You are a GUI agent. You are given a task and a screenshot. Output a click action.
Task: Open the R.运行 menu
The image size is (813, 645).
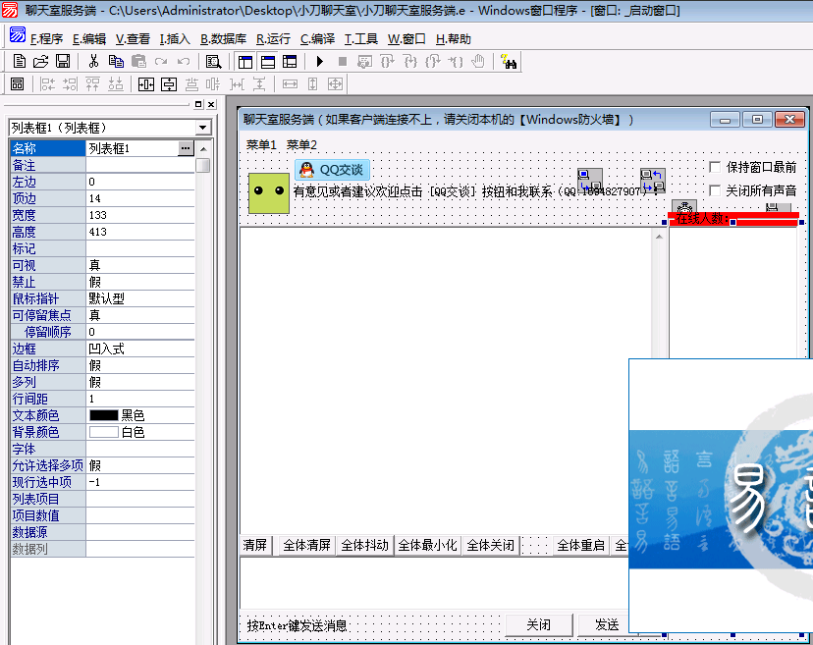(x=273, y=39)
